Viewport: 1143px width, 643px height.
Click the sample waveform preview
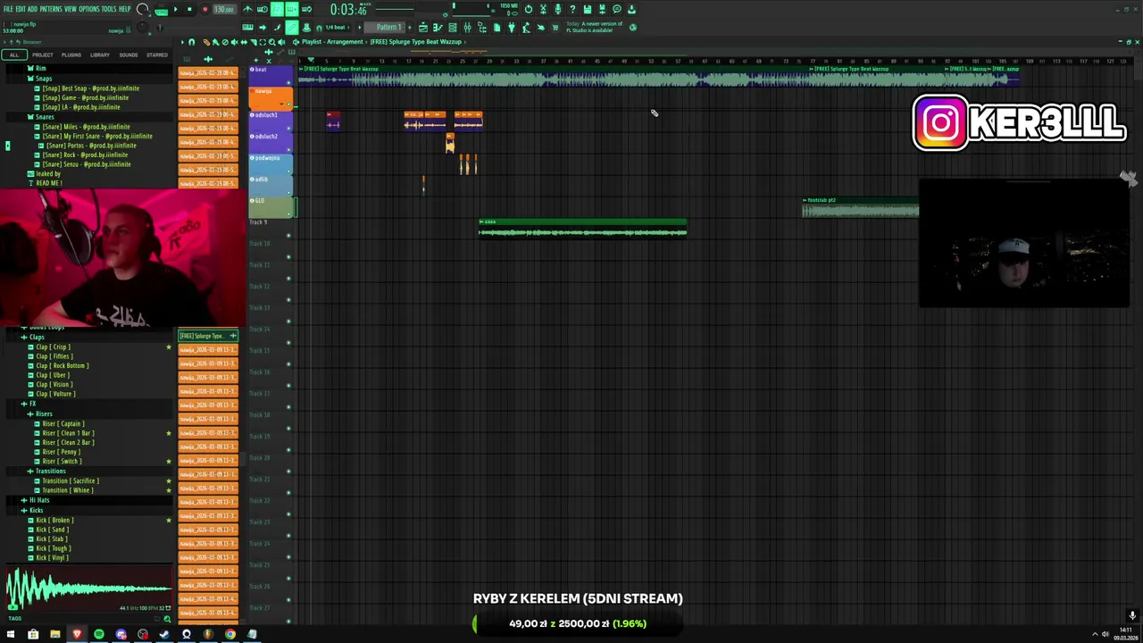tap(88, 588)
